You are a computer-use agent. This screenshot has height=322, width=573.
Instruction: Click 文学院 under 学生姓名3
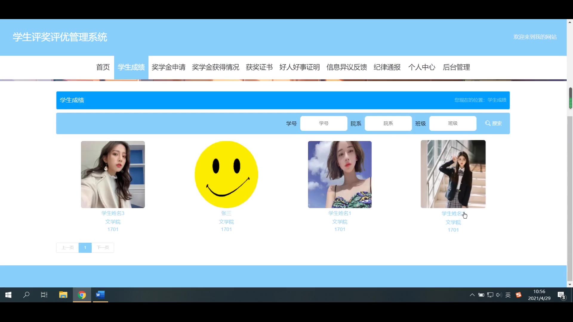point(113,222)
